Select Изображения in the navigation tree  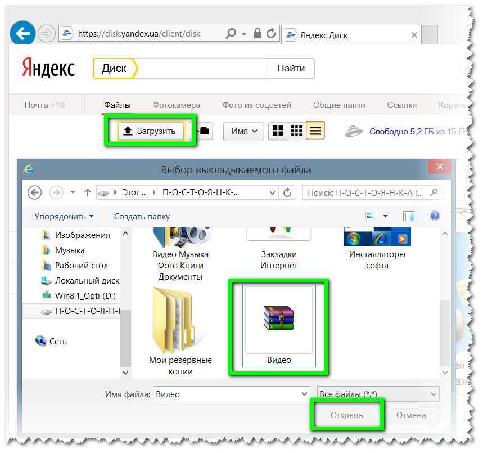pos(75,235)
